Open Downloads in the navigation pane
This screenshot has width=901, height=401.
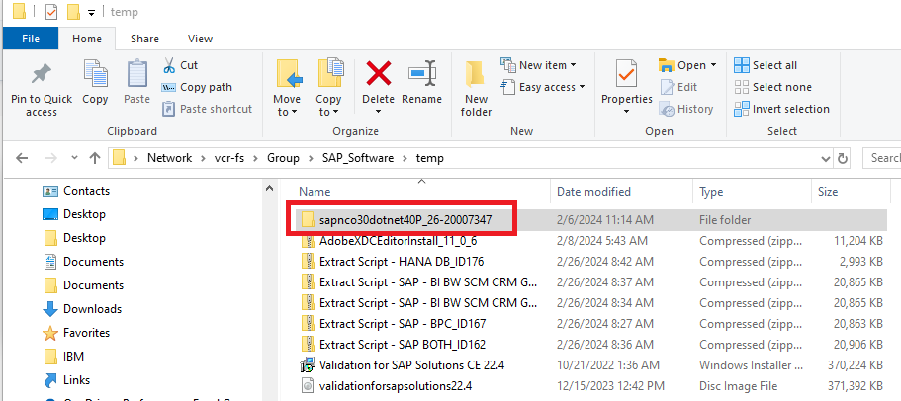click(82, 308)
